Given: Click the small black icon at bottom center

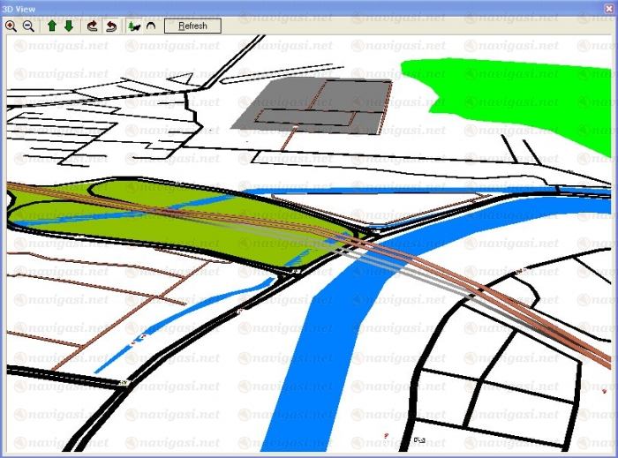Looking at the screenshot, I should coord(419,439).
